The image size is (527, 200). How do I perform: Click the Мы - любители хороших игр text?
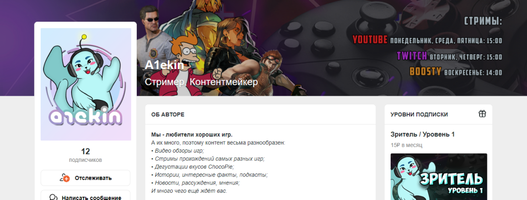click(192, 135)
